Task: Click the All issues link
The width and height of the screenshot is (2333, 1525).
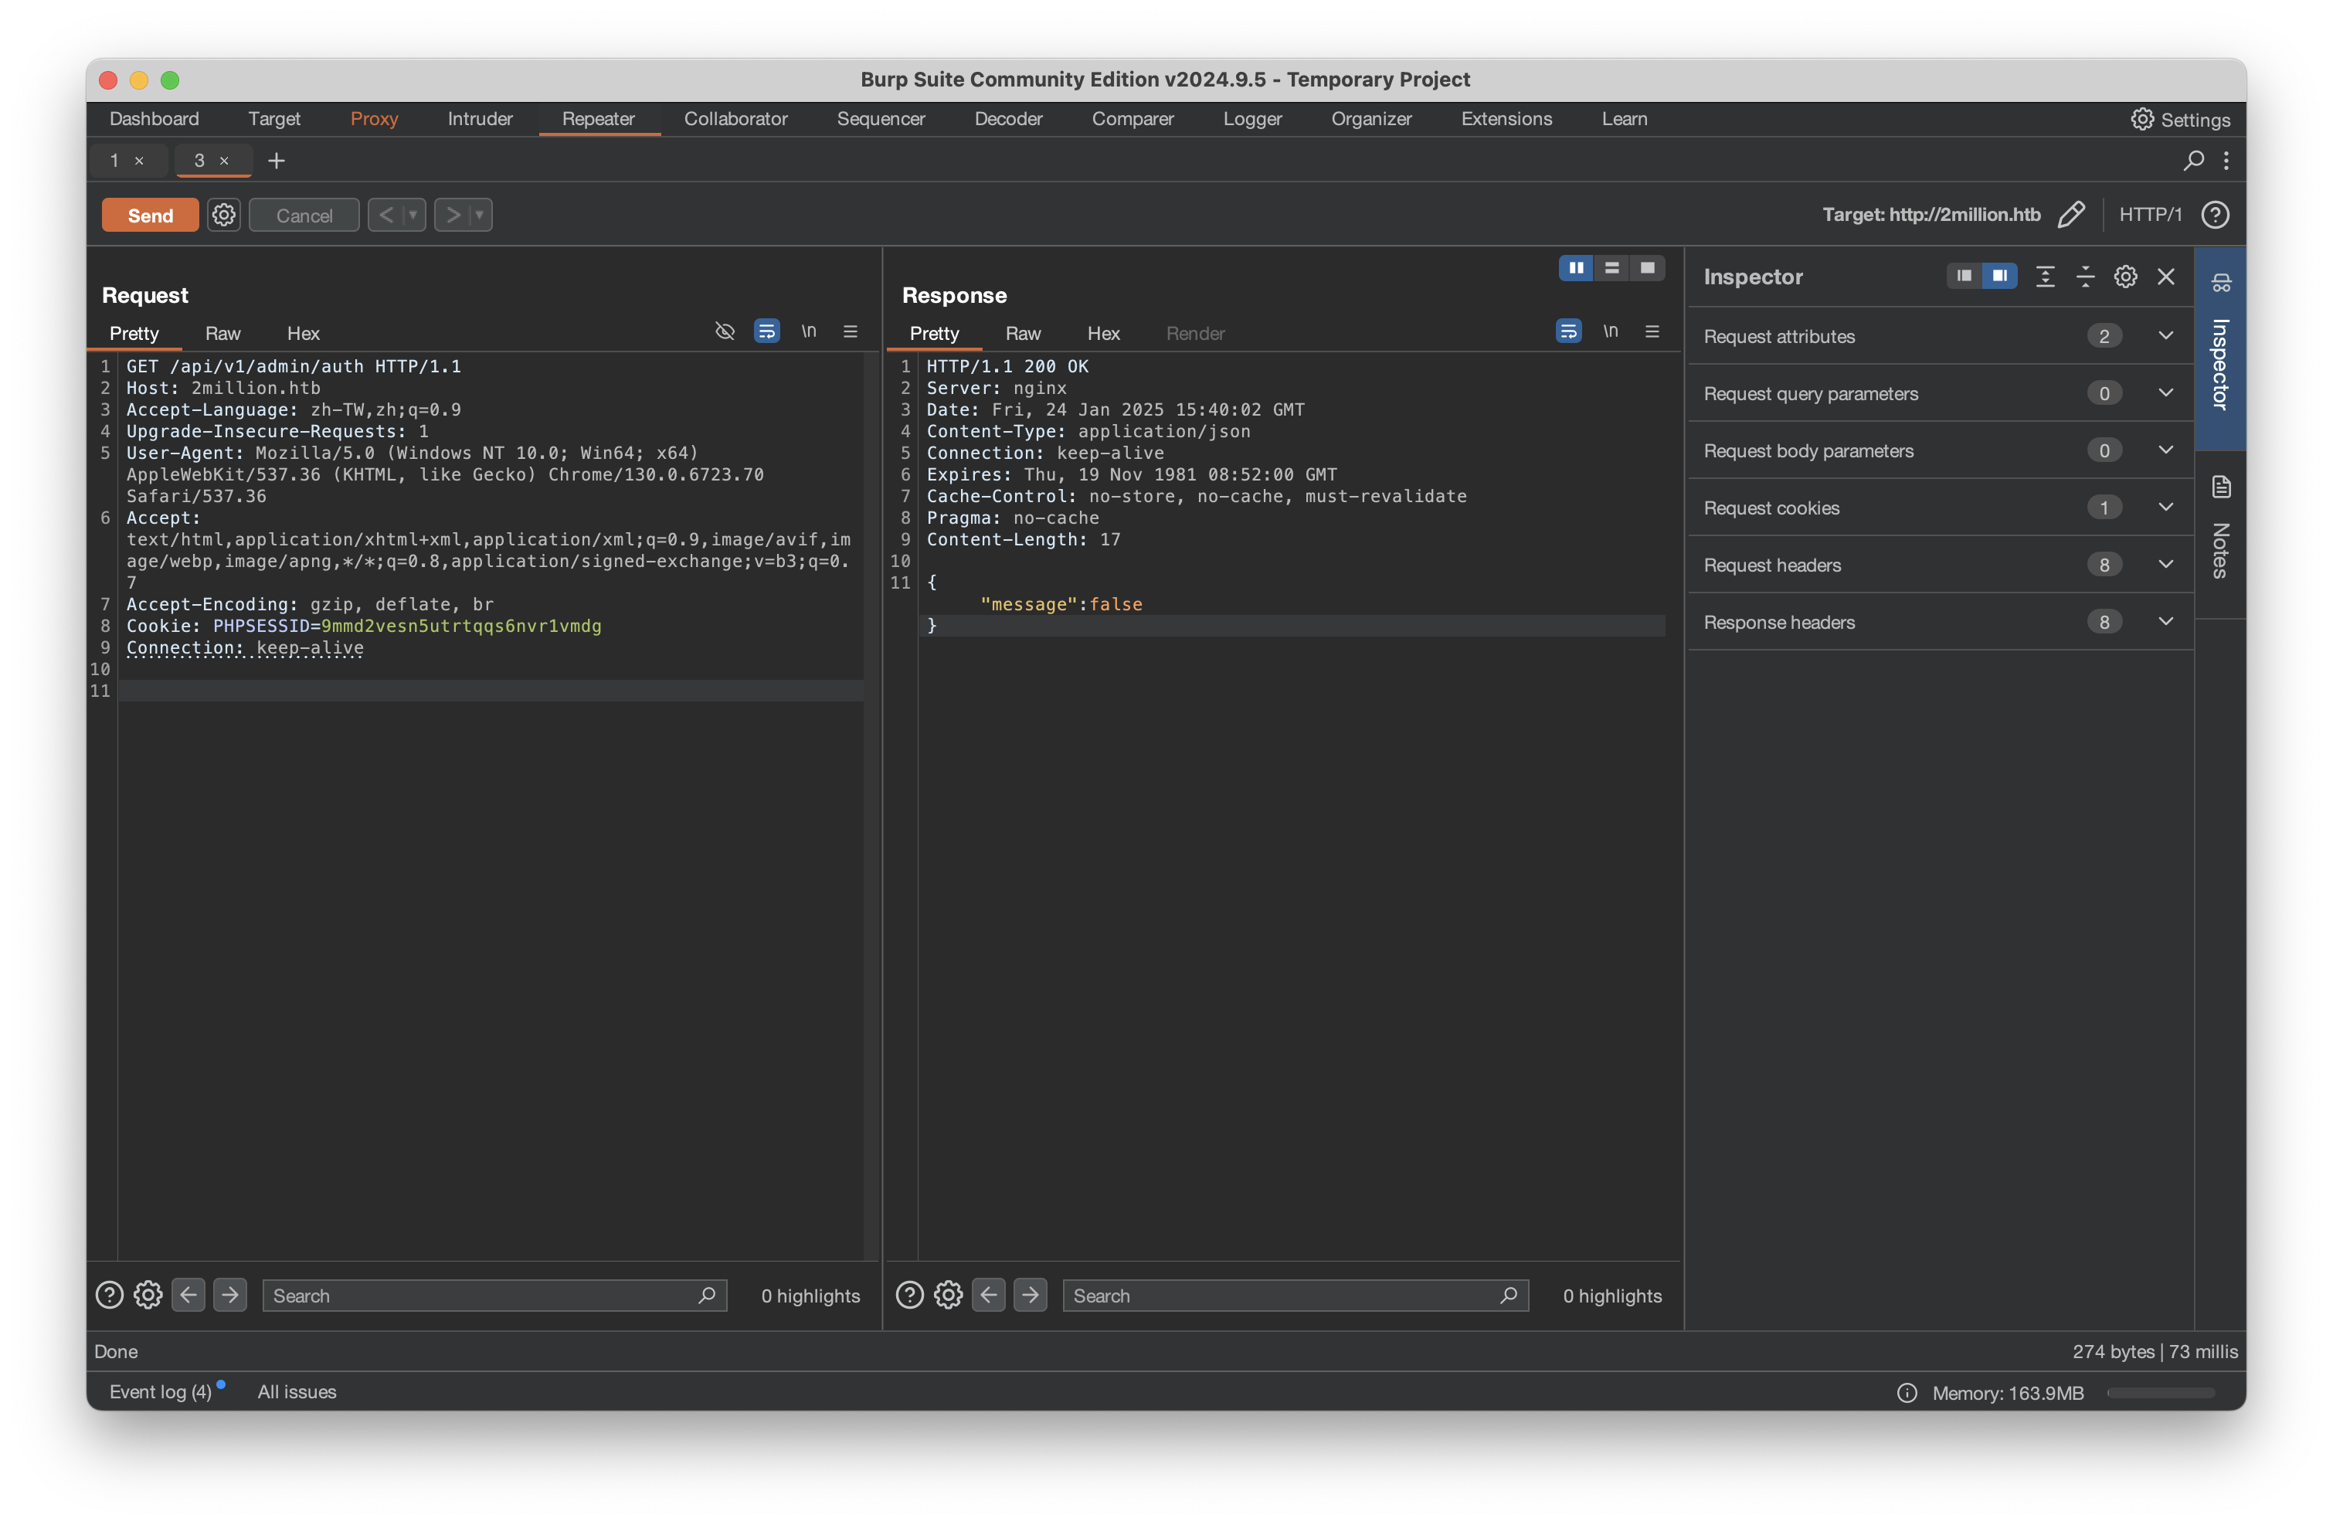Action: point(296,1391)
